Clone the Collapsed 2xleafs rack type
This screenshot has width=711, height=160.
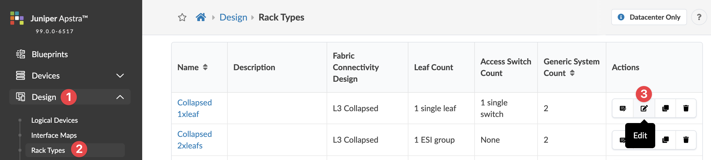point(665,140)
